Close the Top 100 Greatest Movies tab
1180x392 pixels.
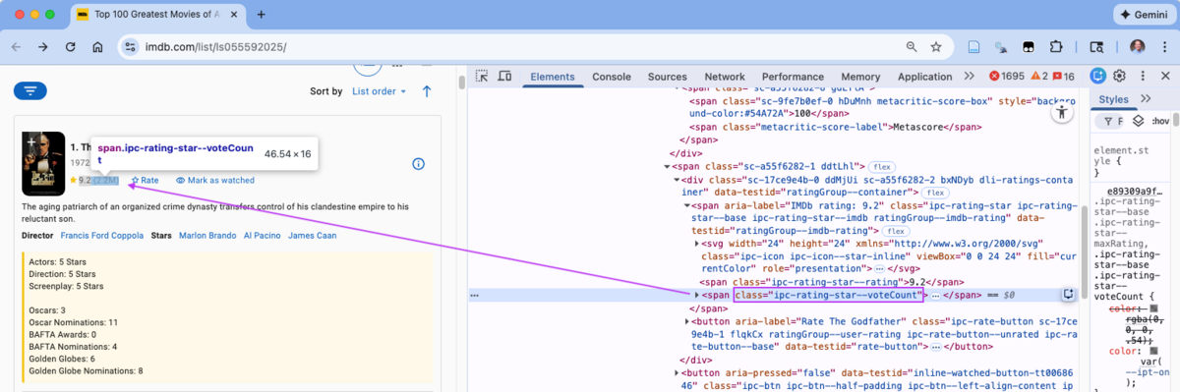[x=234, y=15]
